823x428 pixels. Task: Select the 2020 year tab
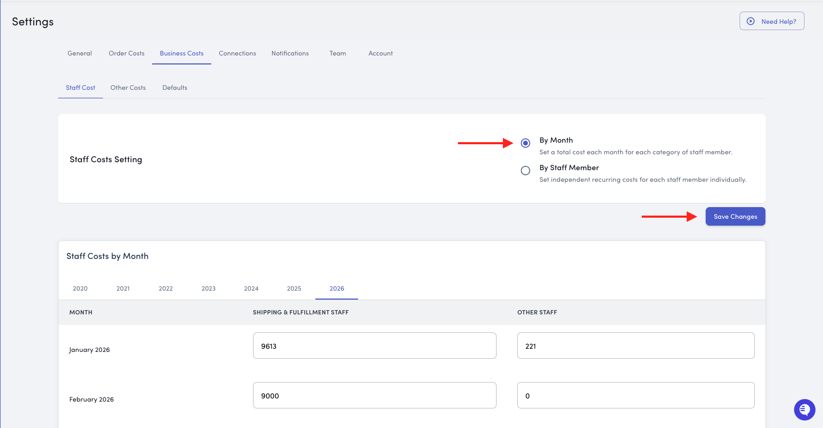pos(80,289)
